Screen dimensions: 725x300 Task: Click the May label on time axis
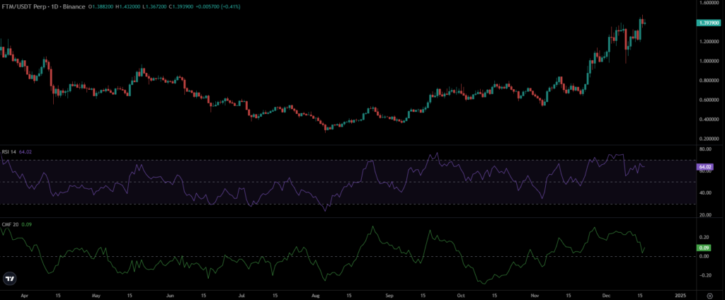(x=96, y=294)
